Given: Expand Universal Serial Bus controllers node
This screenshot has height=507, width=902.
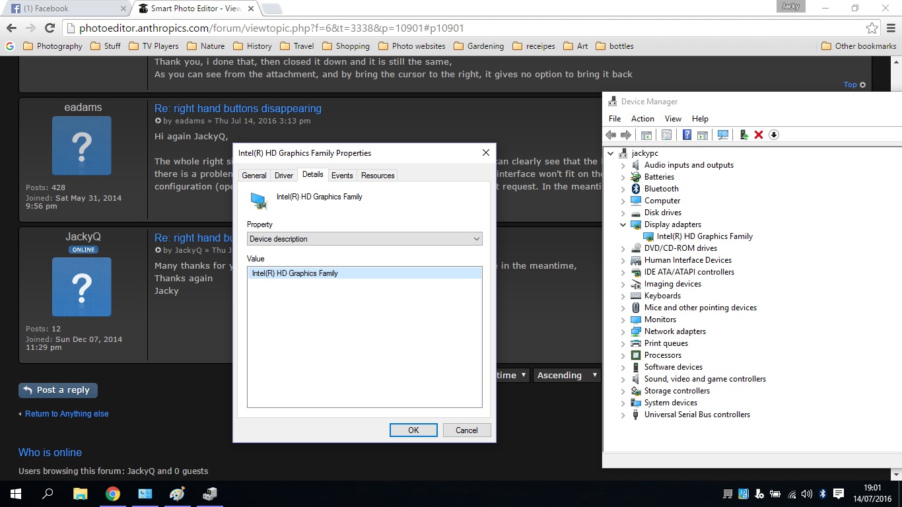Looking at the screenshot, I should (x=623, y=415).
